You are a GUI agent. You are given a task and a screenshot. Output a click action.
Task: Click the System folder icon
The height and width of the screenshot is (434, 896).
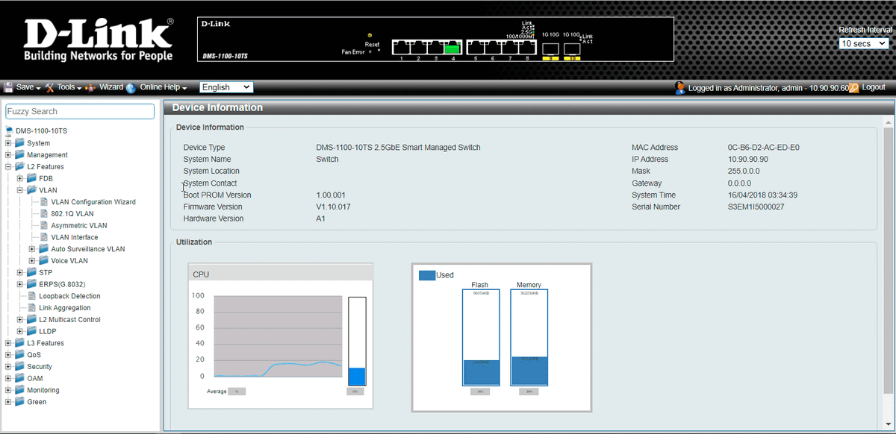(19, 143)
